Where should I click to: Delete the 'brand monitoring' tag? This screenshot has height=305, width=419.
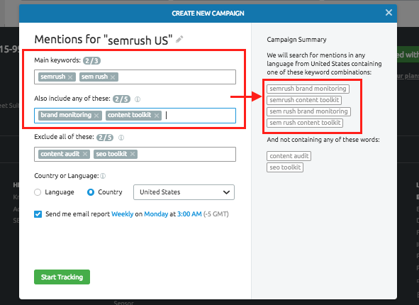pos(96,116)
